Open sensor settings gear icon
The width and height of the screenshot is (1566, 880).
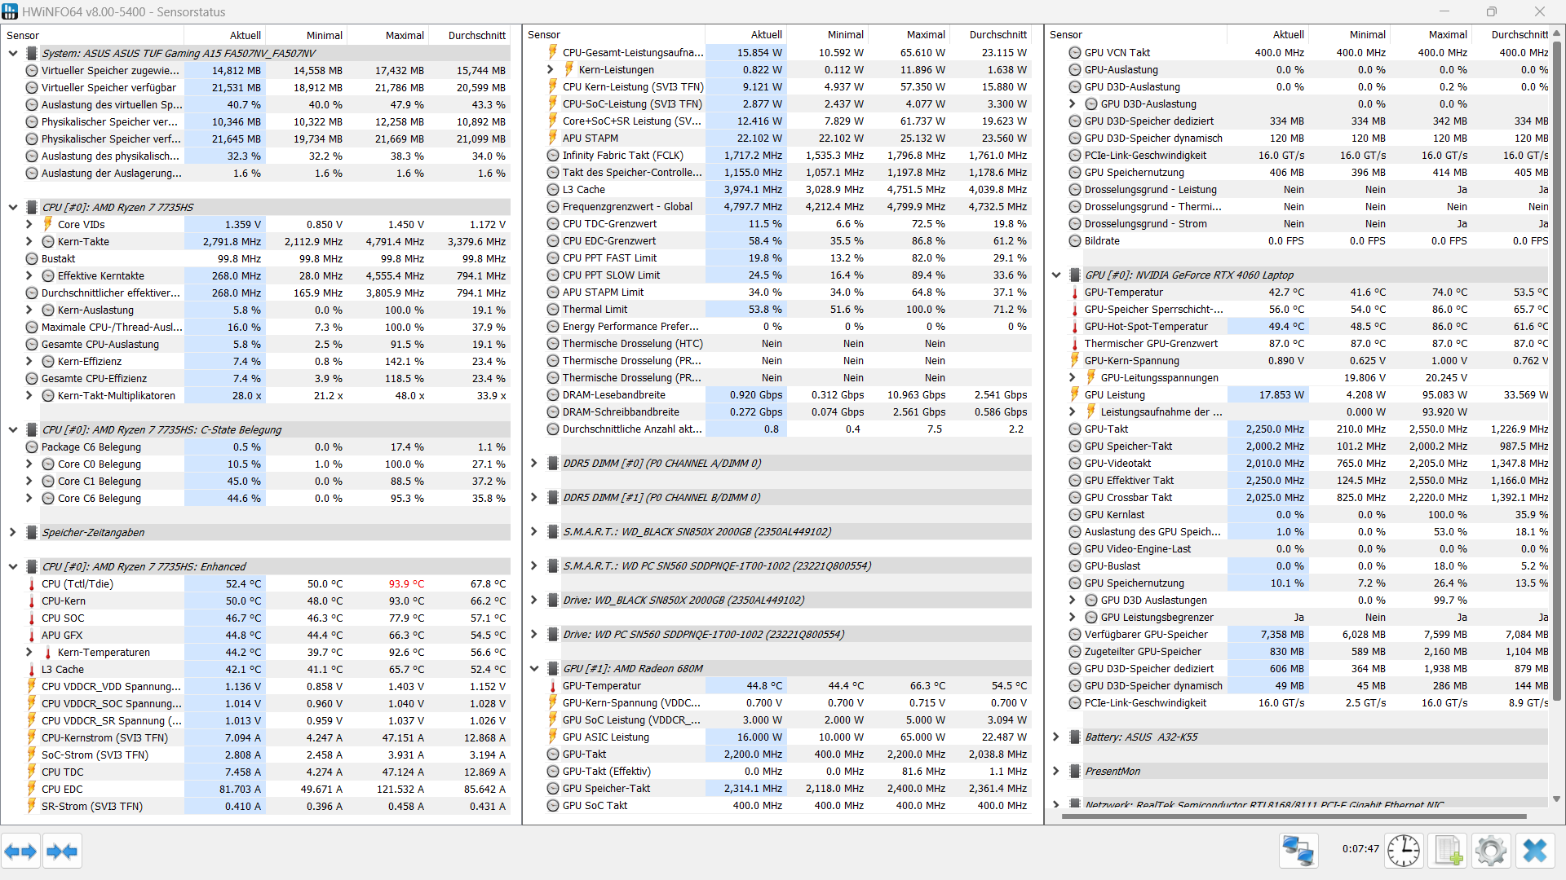click(1491, 851)
